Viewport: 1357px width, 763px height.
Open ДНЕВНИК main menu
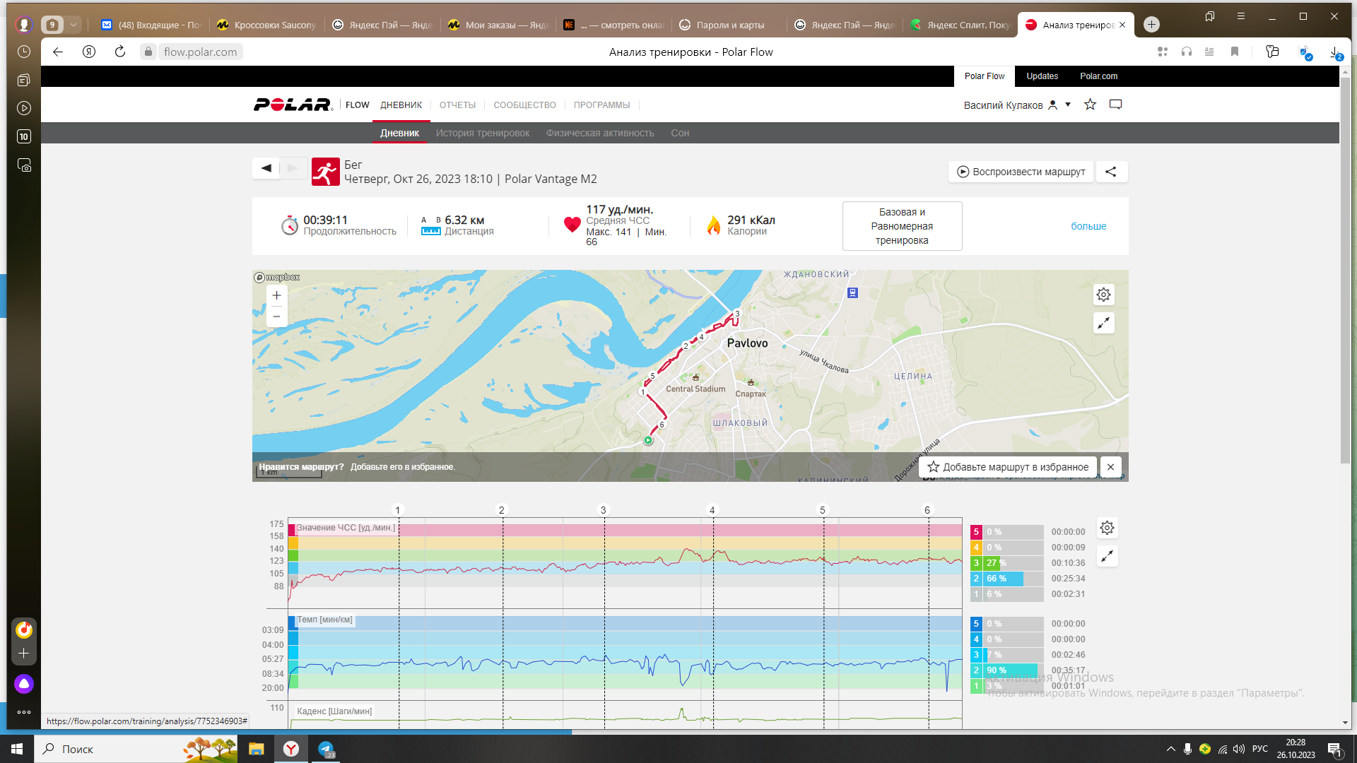(401, 105)
